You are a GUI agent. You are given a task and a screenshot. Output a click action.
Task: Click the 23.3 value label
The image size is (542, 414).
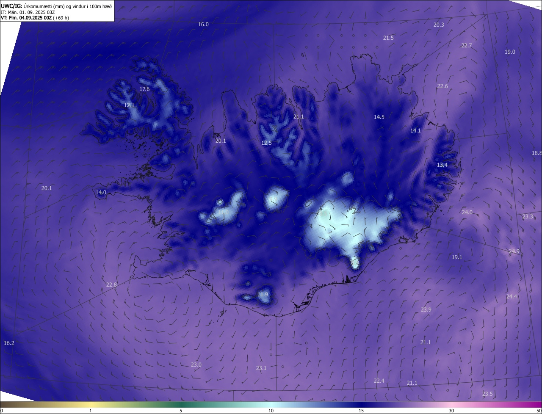[528, 217]
